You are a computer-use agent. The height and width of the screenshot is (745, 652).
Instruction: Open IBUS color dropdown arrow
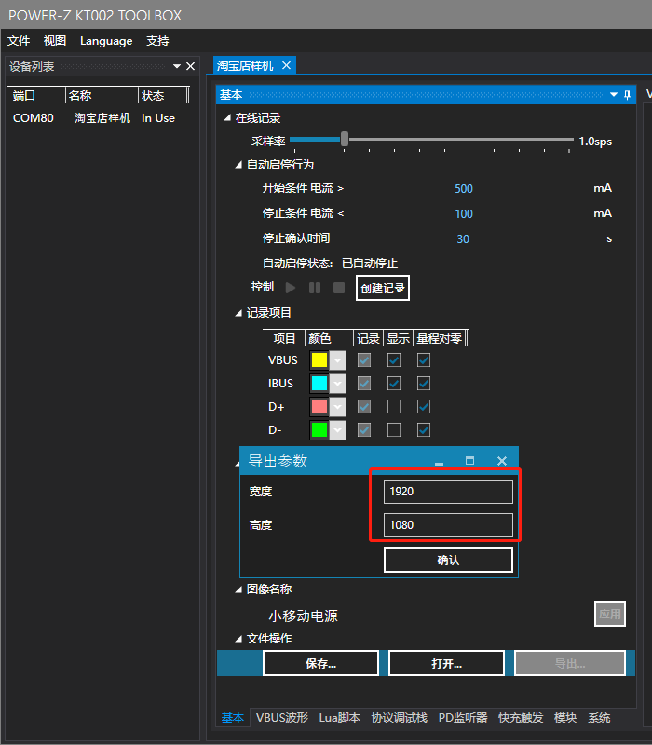337,384
